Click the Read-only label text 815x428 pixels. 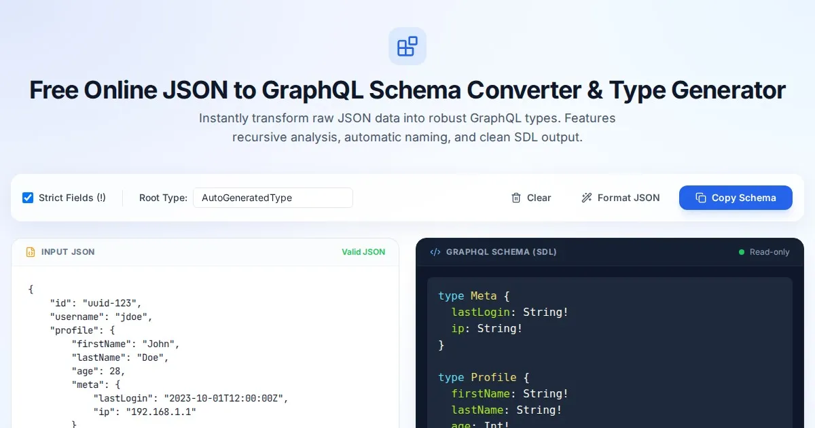coord(769,252)
